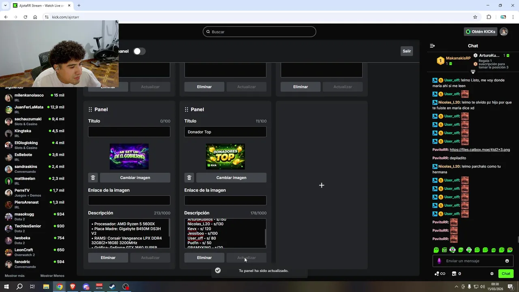Grab the drag handle of the Donador Top panel
The height and width of the screenshot is (292, 519).
(x=187, y=109)
